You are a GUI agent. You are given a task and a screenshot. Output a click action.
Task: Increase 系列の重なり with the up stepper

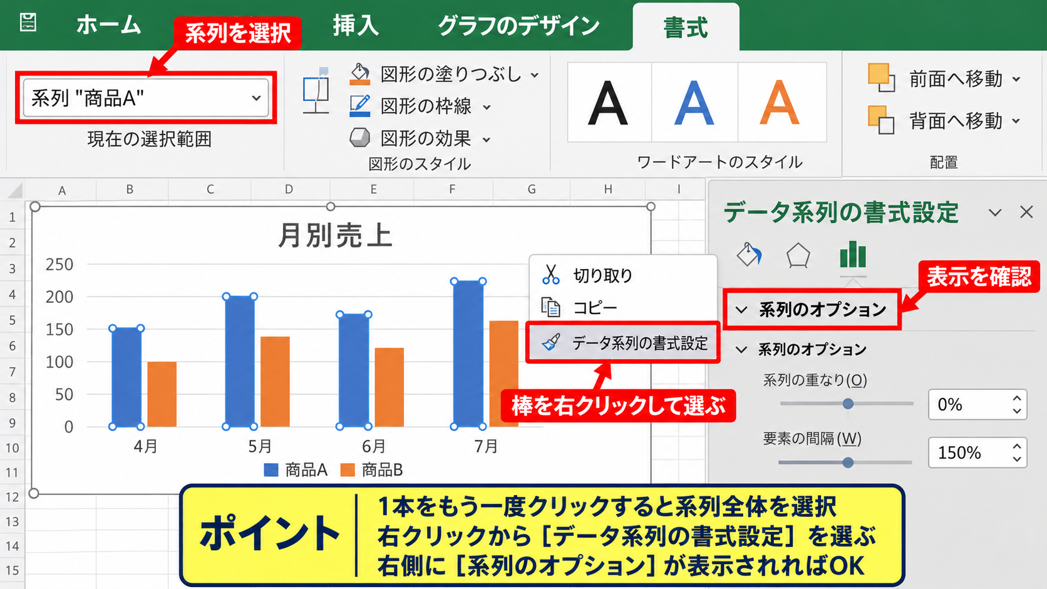1017,398
